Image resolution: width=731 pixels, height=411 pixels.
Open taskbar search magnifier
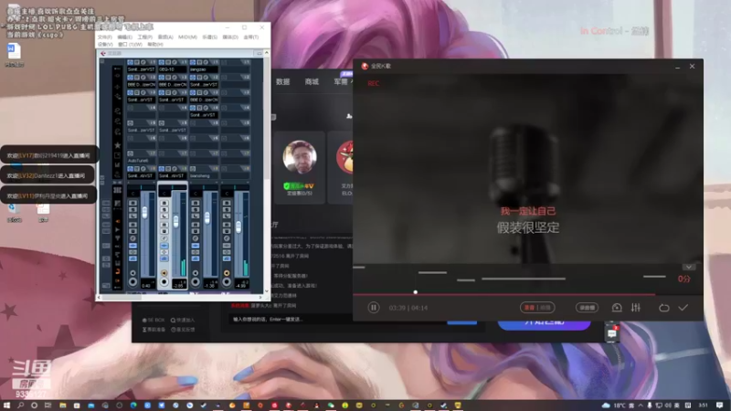[x=20, y=406]
